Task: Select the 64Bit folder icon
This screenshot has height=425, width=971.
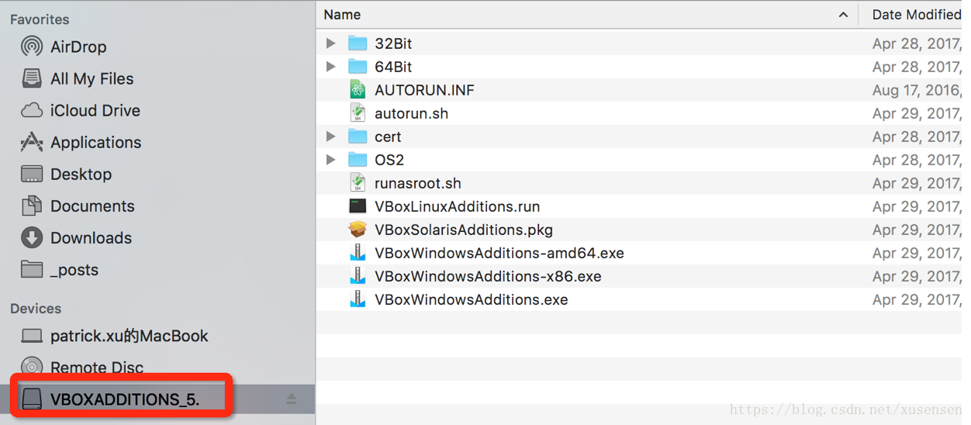Action: [358, 67]
